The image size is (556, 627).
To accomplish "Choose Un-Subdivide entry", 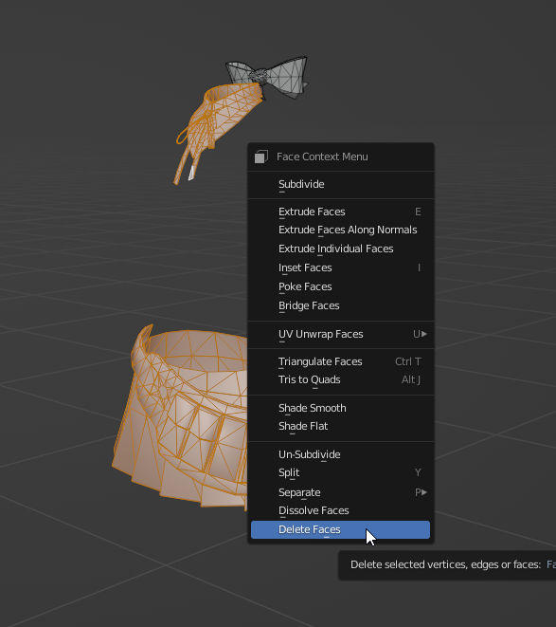I will coord(340,454).
